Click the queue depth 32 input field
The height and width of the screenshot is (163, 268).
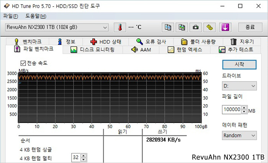pos(76,158)
